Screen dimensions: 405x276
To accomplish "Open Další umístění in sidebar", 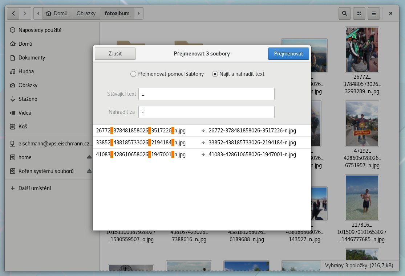I will coord(35,188).
